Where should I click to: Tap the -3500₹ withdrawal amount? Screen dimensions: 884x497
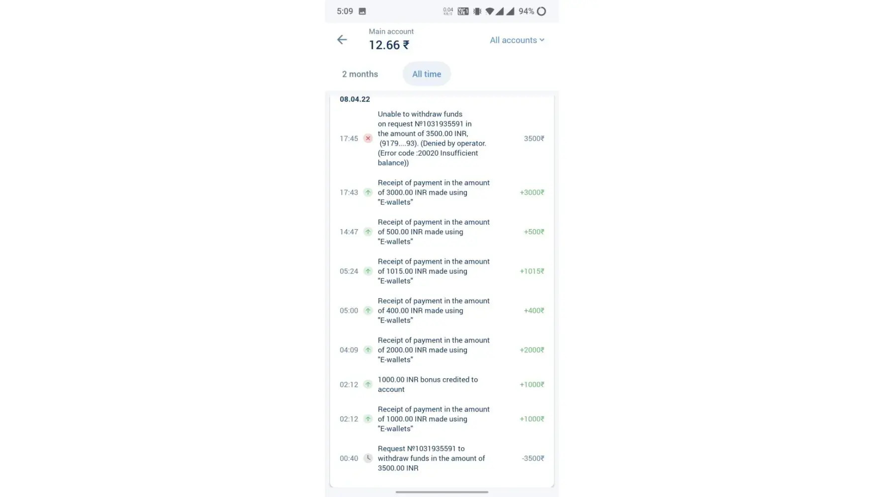[532, 458]
